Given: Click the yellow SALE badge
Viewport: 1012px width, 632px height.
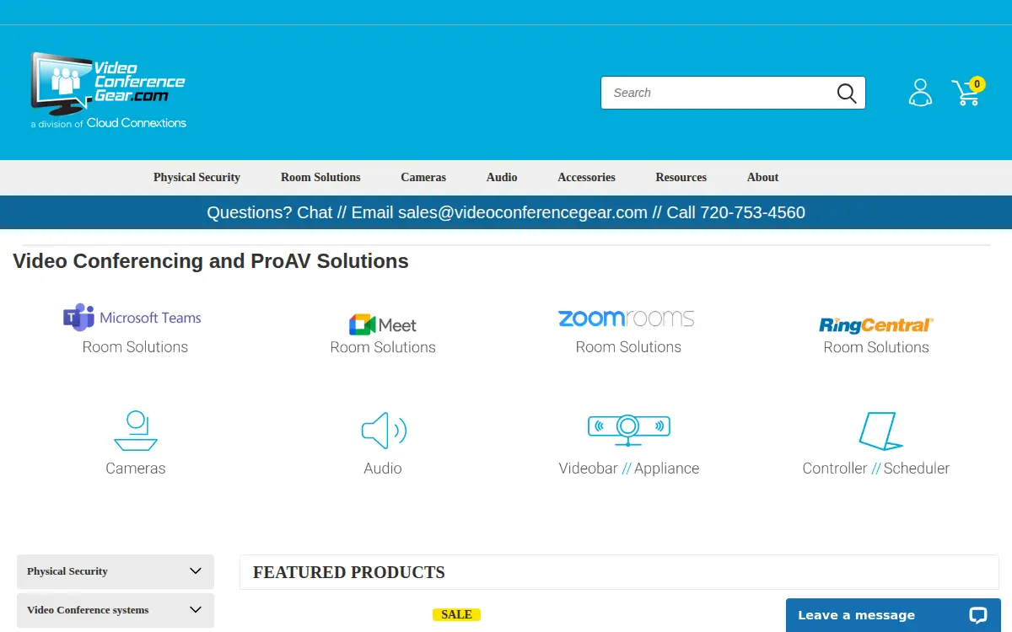Looking at the screenshot, I should coord(456,614).
